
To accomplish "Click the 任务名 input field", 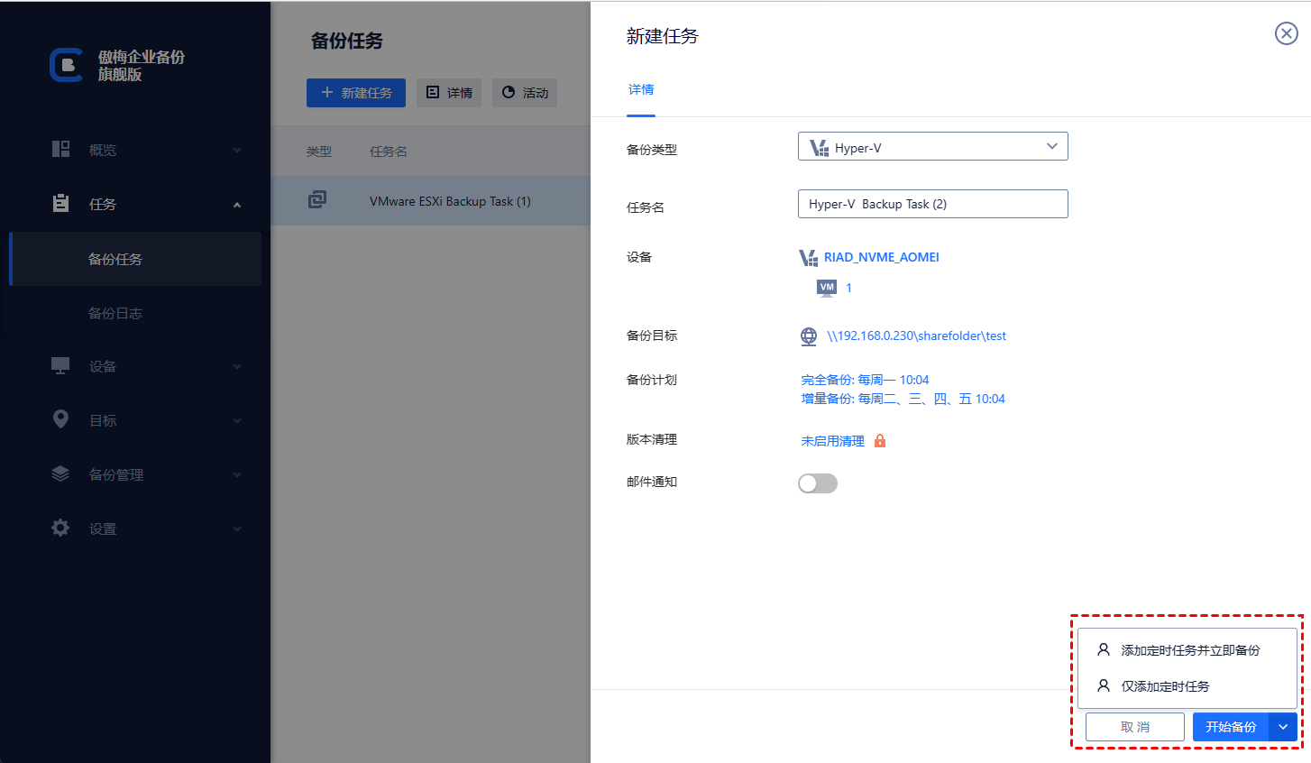I will click(x=932, y=204).
